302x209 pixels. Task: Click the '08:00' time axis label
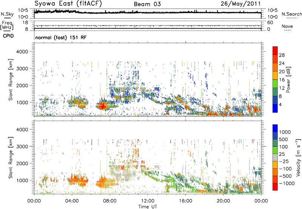click(110, 201)
